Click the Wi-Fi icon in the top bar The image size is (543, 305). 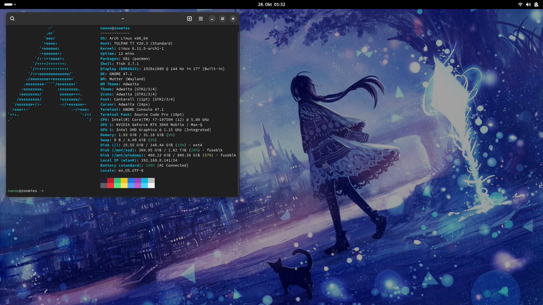[x=521, y=4]
